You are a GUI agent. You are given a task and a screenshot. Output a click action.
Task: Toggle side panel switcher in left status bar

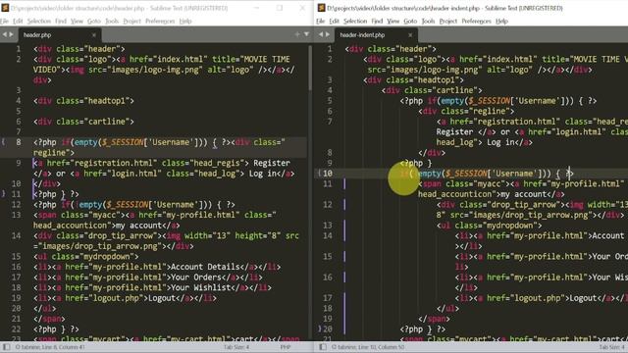pos(7,347)
